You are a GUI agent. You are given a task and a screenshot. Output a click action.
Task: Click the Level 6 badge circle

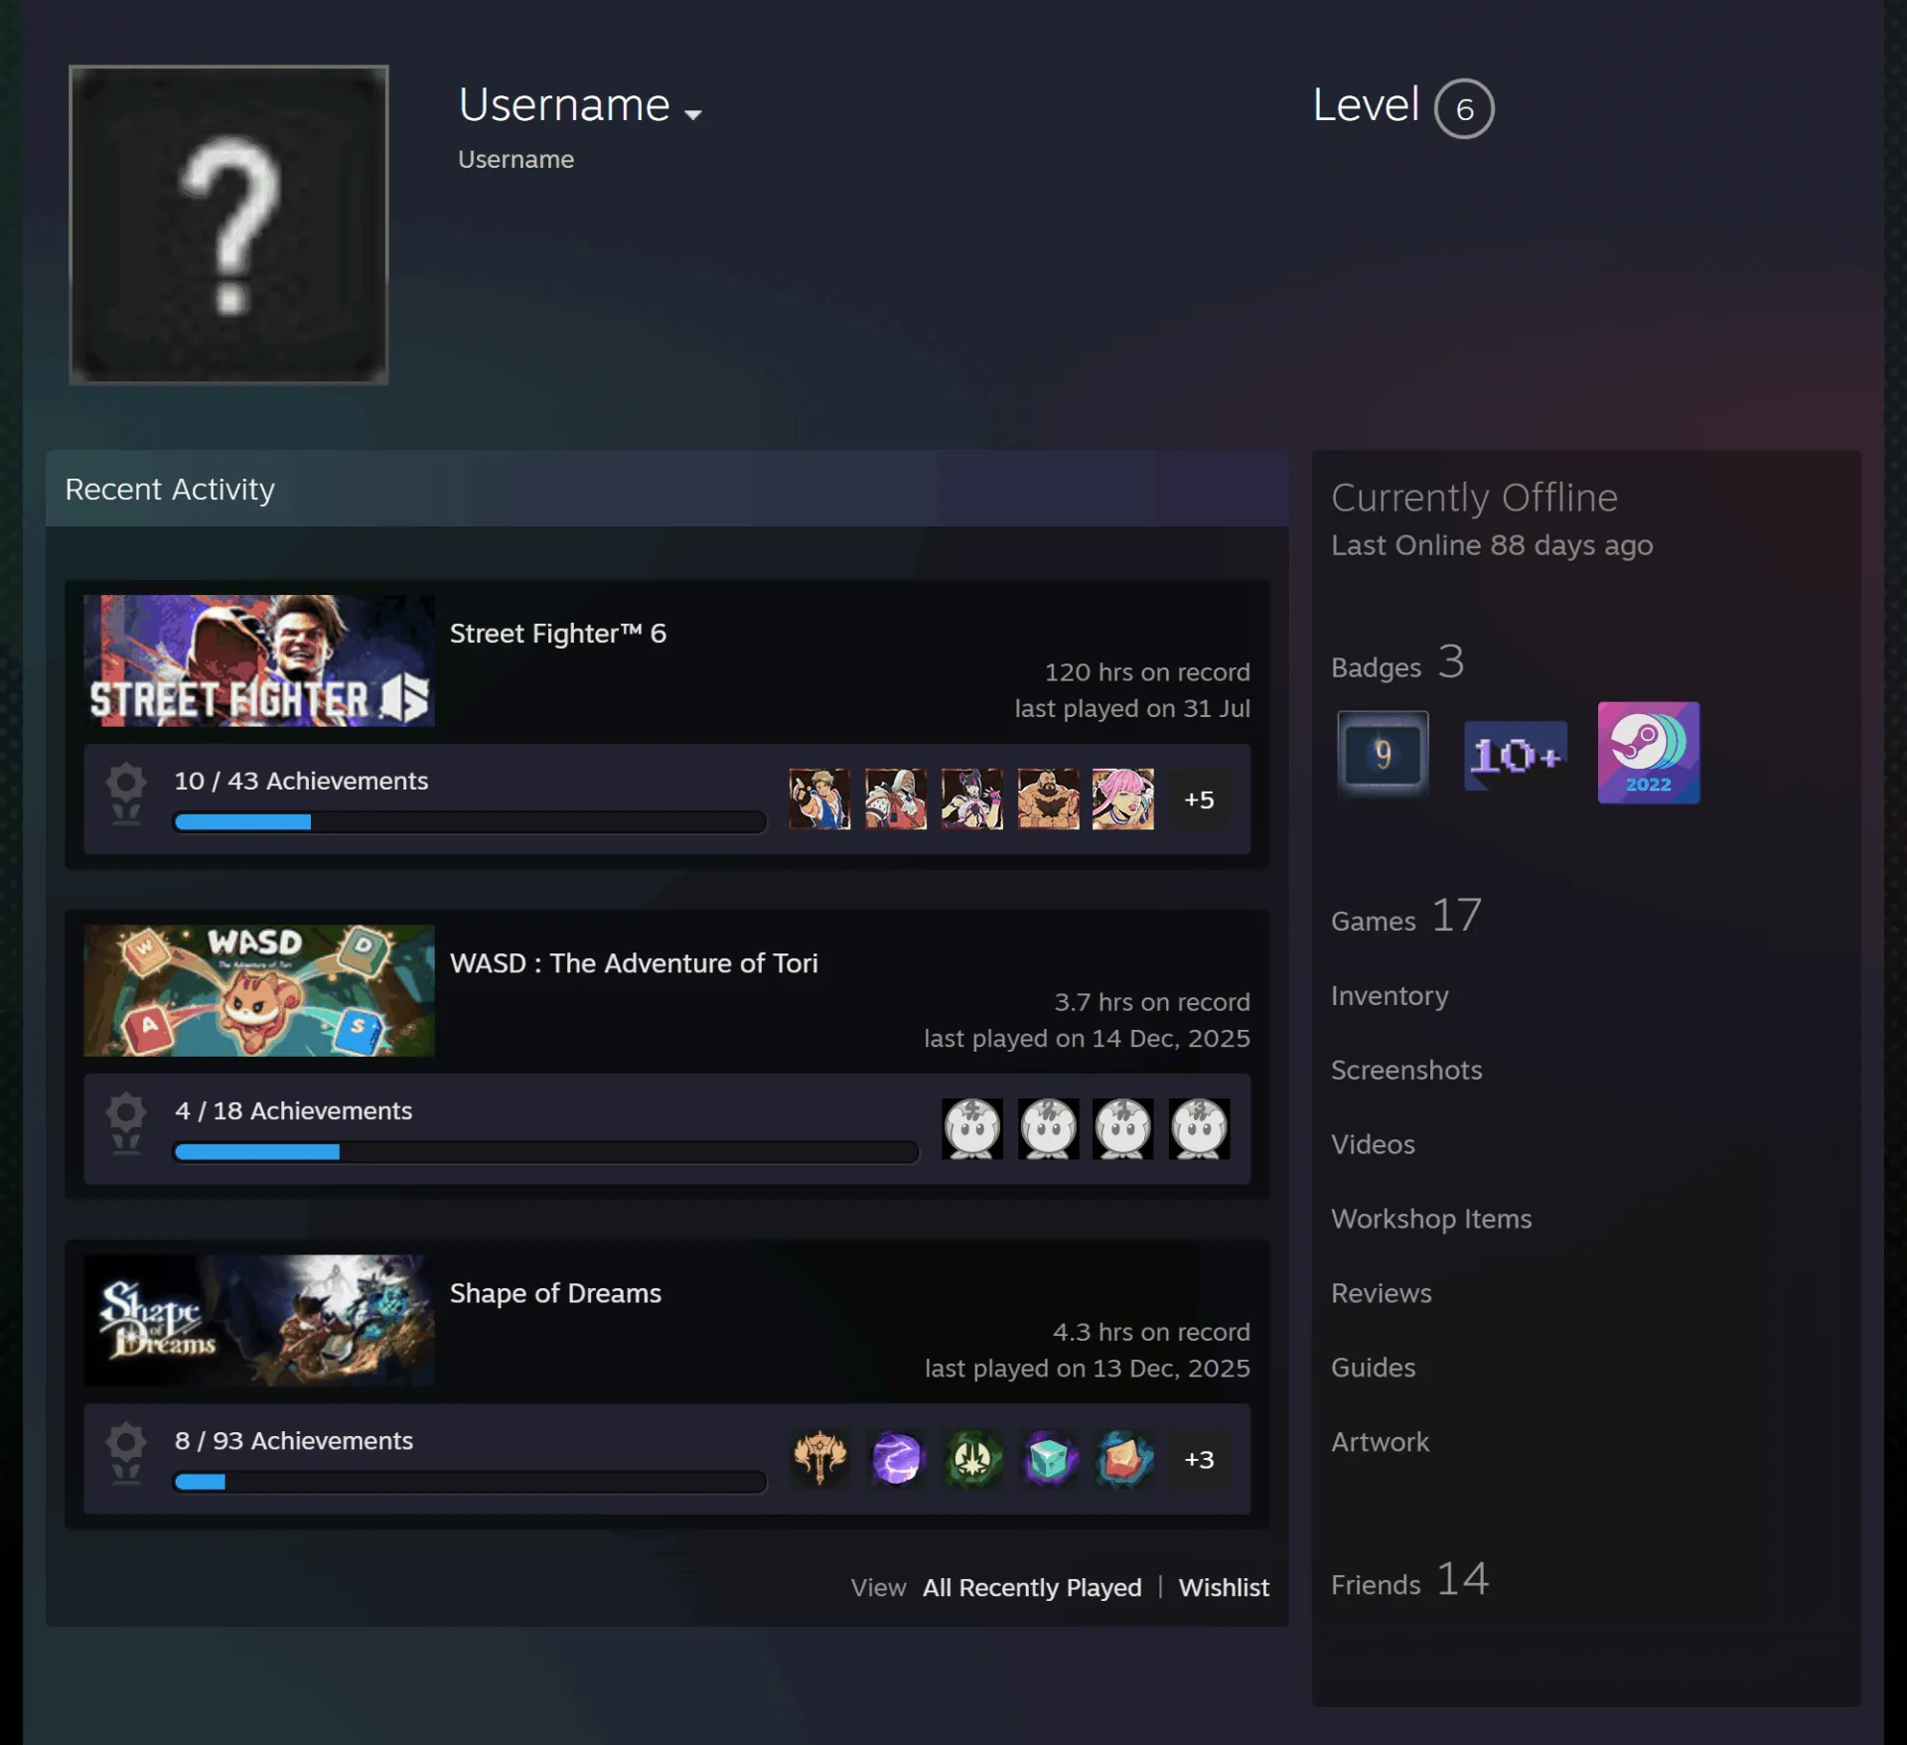[1464, 108]
